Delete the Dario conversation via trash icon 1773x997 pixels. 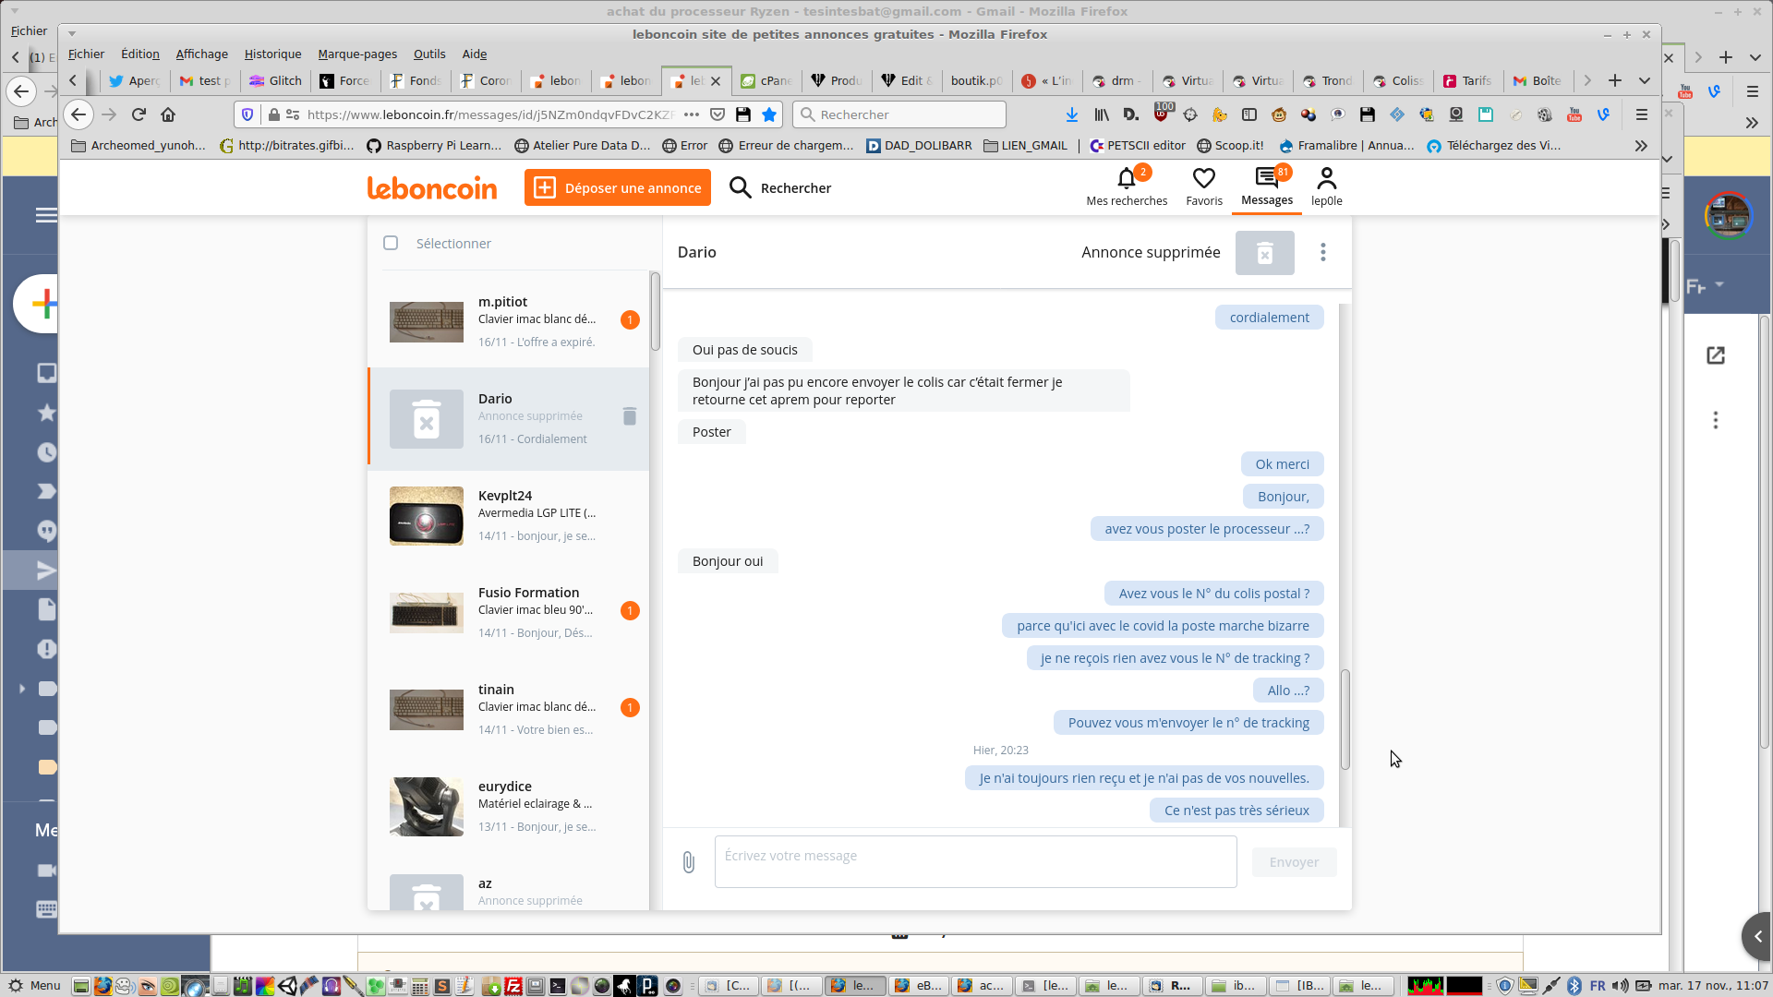click(x=629, y=416)
